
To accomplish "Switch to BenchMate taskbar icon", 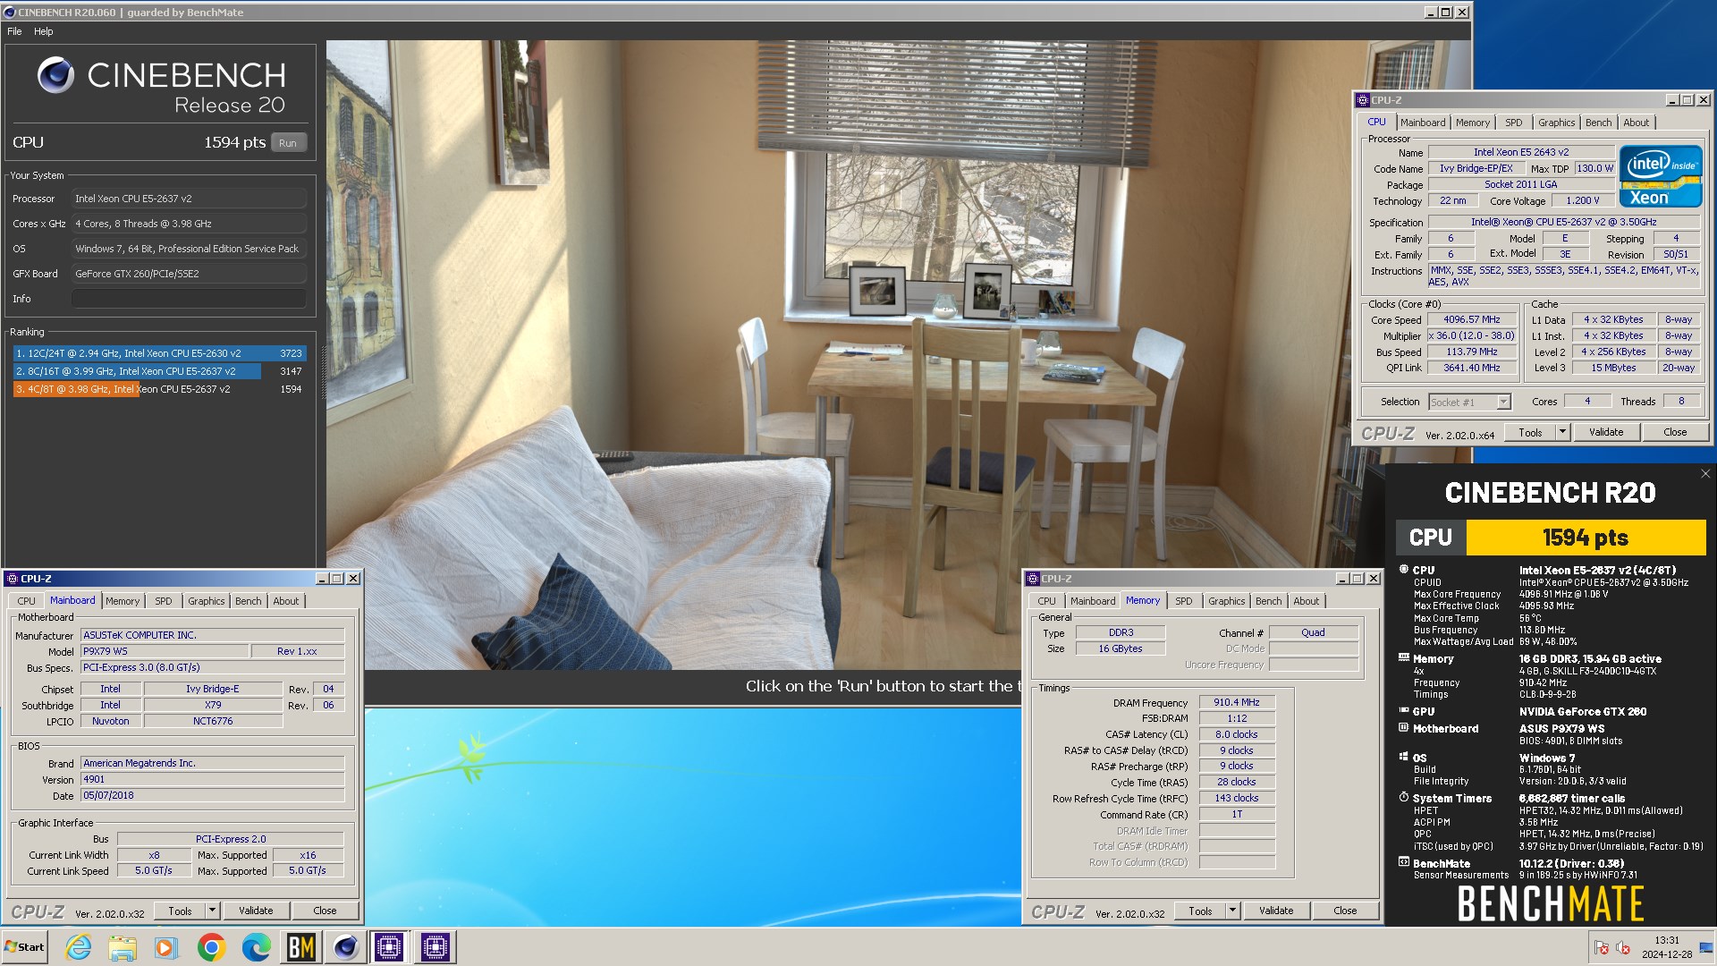I will (300, 947).
